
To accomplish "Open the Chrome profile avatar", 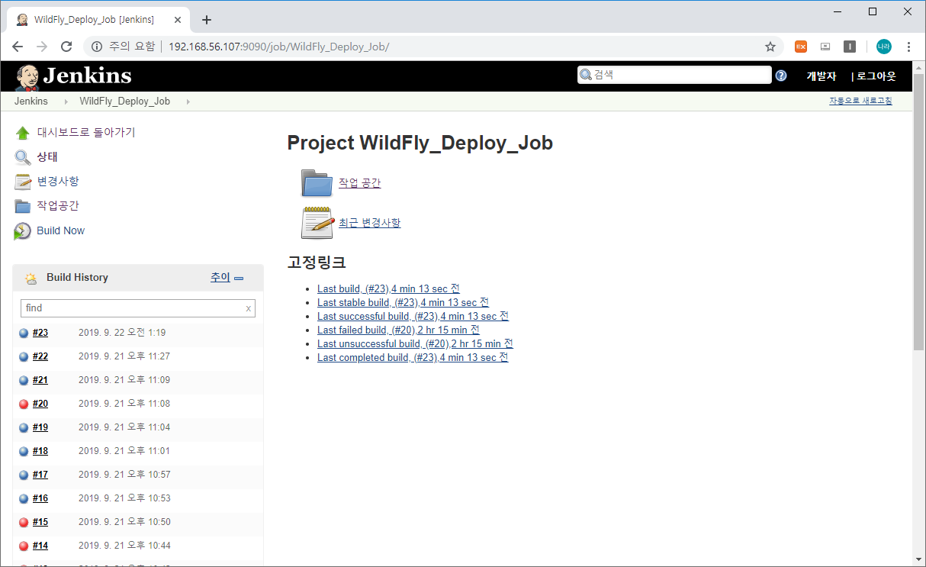I will click(x=883, y=47).
